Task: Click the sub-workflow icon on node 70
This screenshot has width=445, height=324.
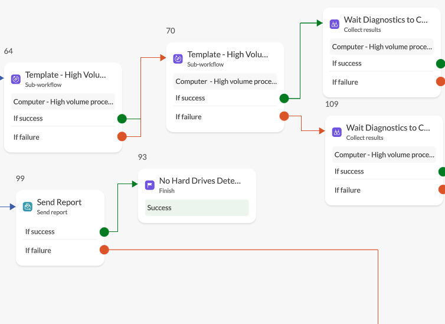Action: point(178,59)
